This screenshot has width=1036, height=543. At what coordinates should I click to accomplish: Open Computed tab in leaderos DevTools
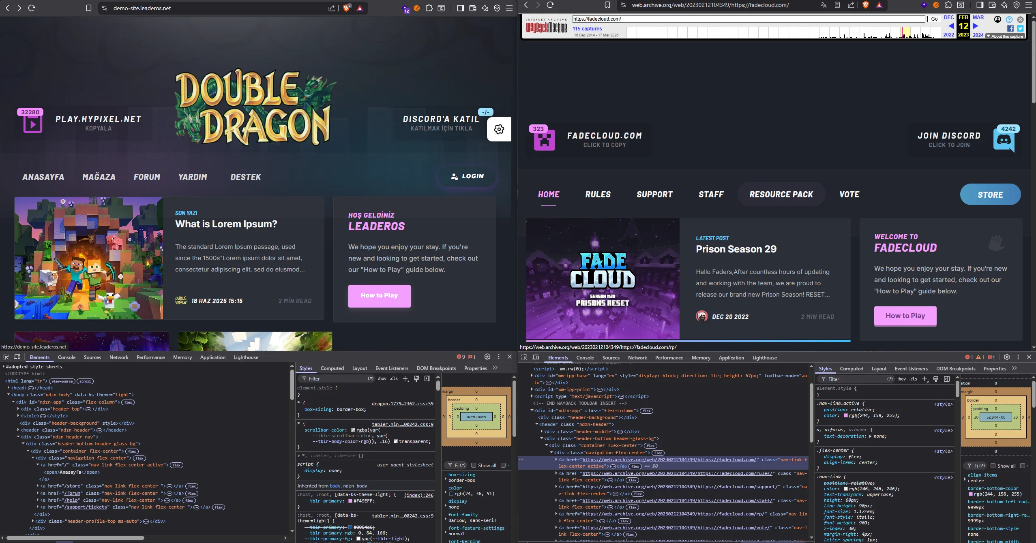(x=332, y=368)
